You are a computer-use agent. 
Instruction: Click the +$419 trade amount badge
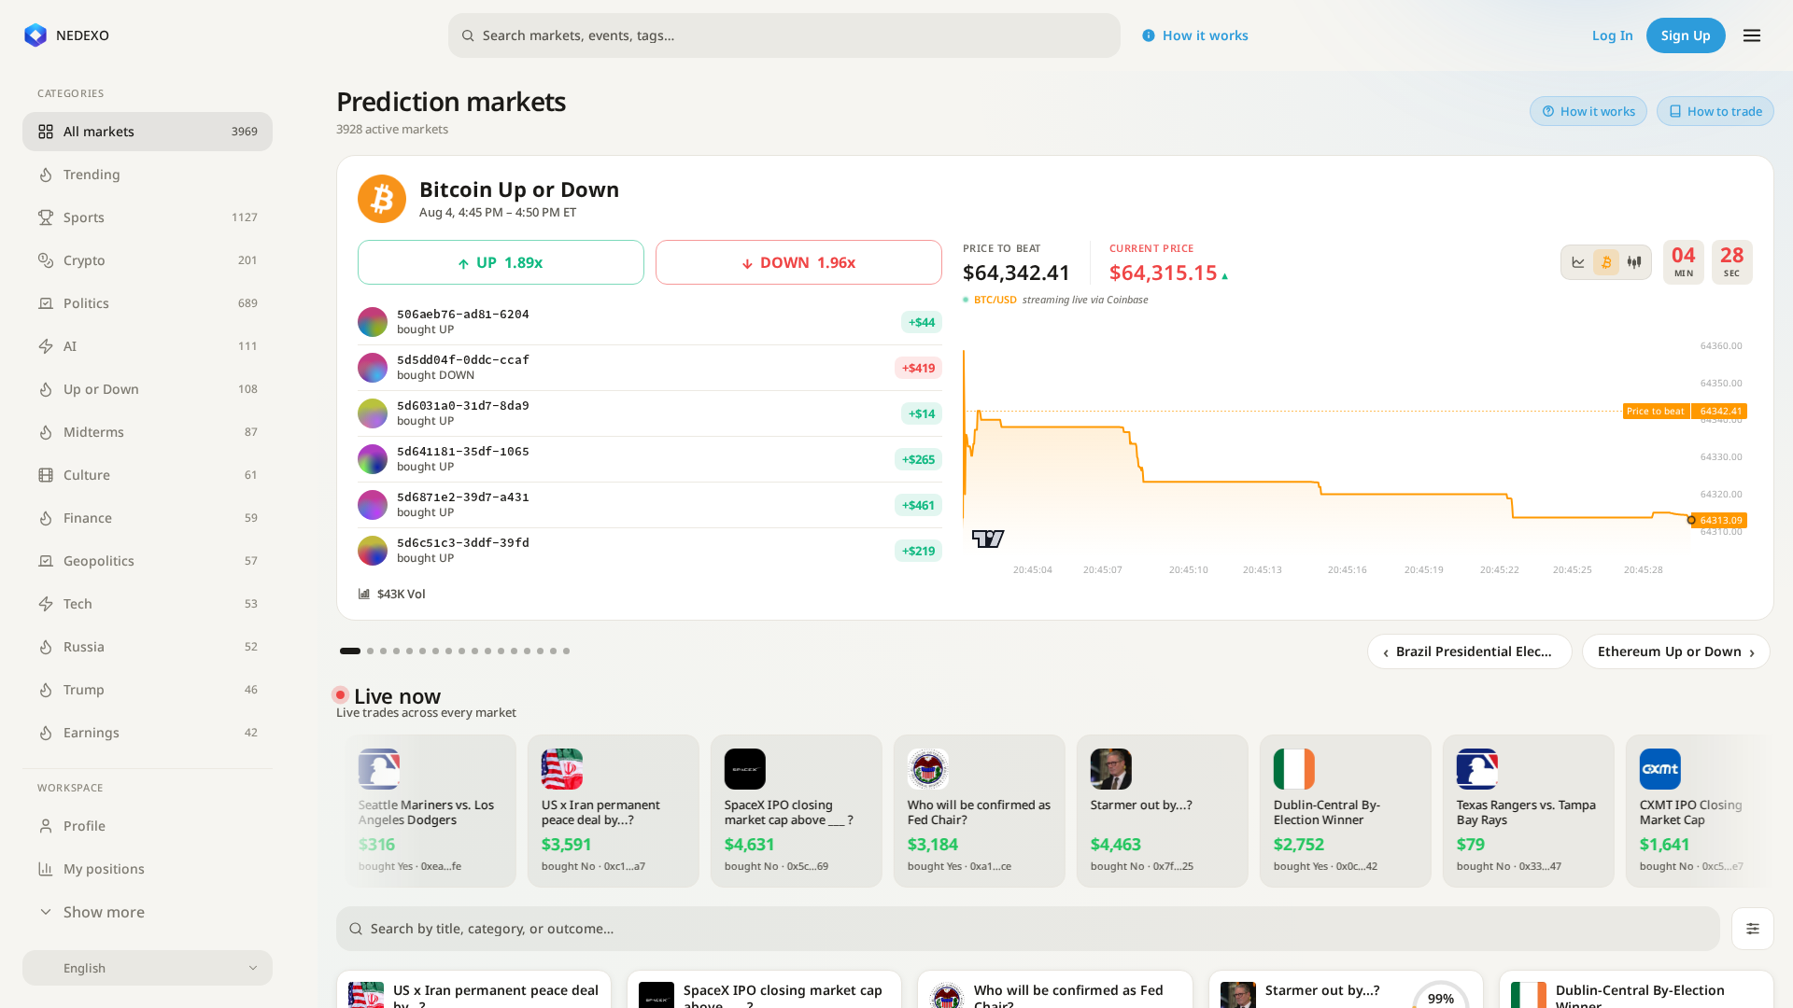(918, 368)
